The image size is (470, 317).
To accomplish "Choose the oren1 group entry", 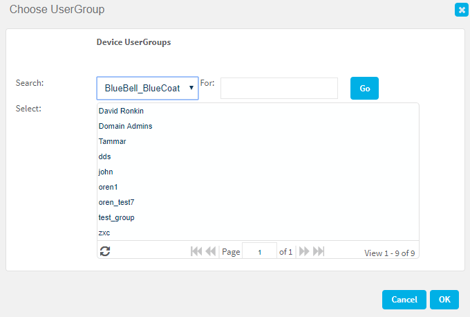I will pyautogui.click(x=109, y=187).
